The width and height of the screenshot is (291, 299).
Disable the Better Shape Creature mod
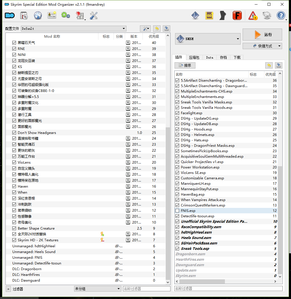[14, 228]
